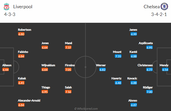Screen dimensions: 171x111
Task: Click Alexander-Arnold's player name
Action: pos(29,100)
